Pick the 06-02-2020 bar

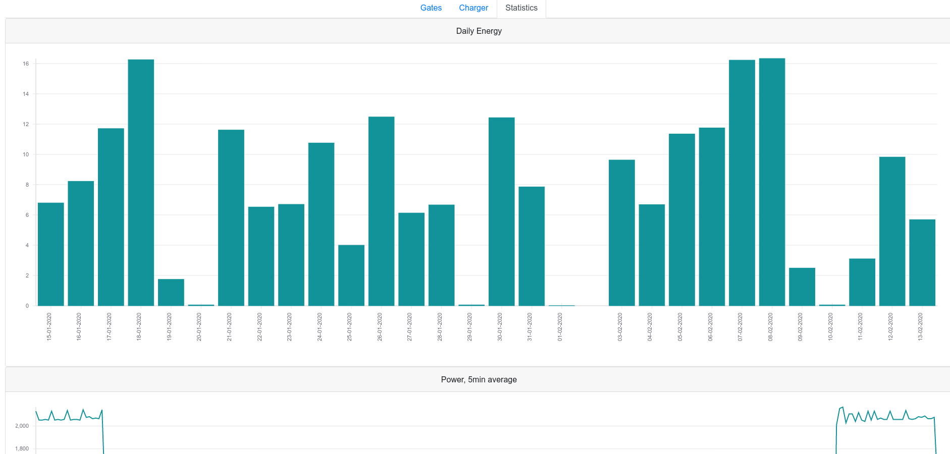pyautogui.click(x=712, y=217)
